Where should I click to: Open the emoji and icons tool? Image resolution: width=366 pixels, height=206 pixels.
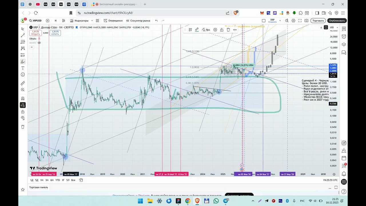click(23, 75)
